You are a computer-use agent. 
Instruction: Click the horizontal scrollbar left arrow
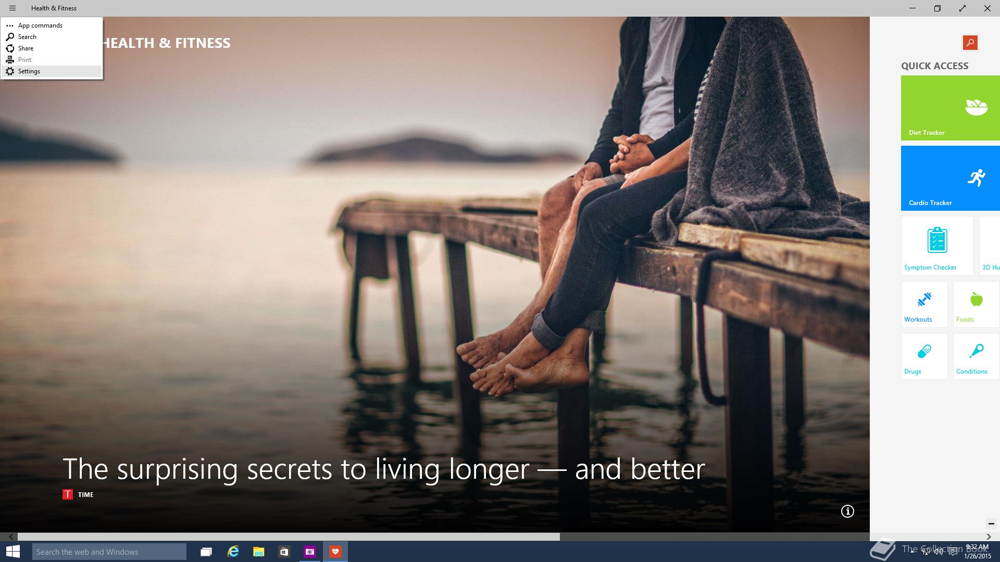[x=11, y=537]
